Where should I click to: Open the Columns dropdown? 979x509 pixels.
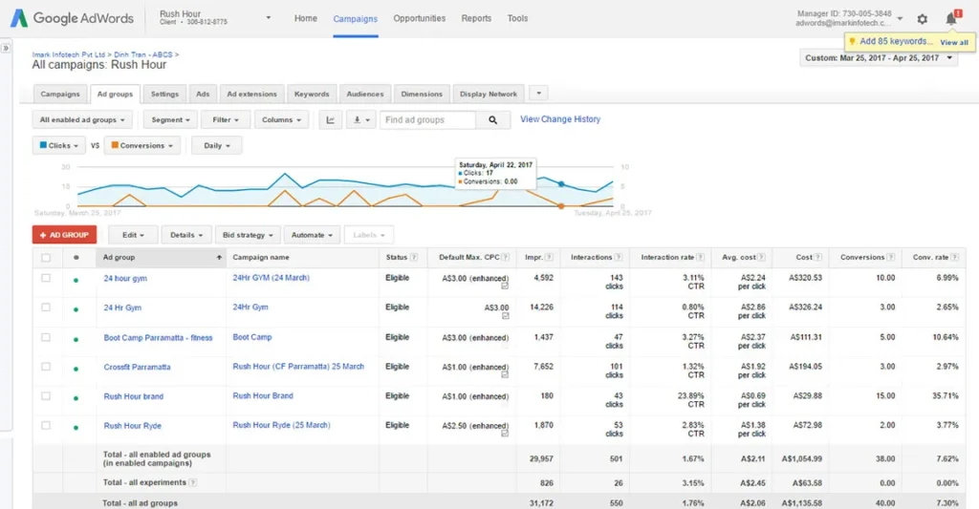point(281,119)
